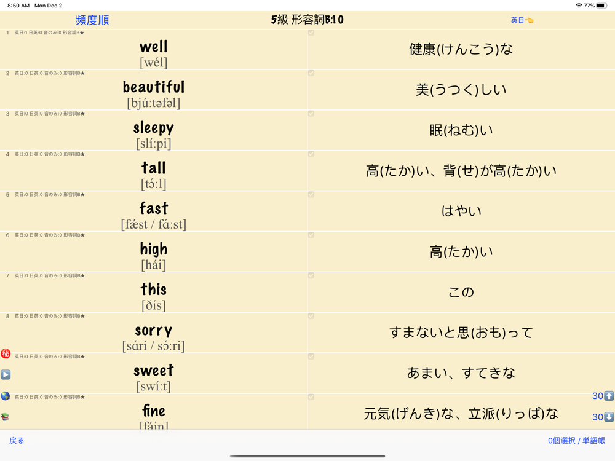Open 0個選択 / 単語帳 selection menu
615x461 pixels.
(577, 441)
